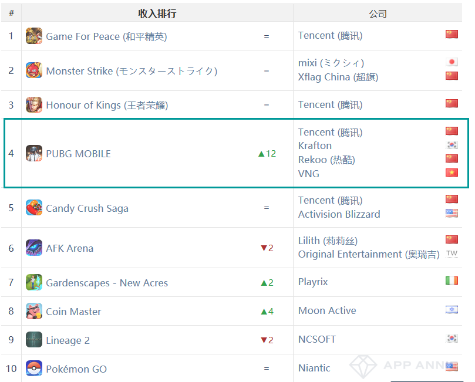Click the Coin Master pig icon
475x382 pixels.
pos(34,311)
